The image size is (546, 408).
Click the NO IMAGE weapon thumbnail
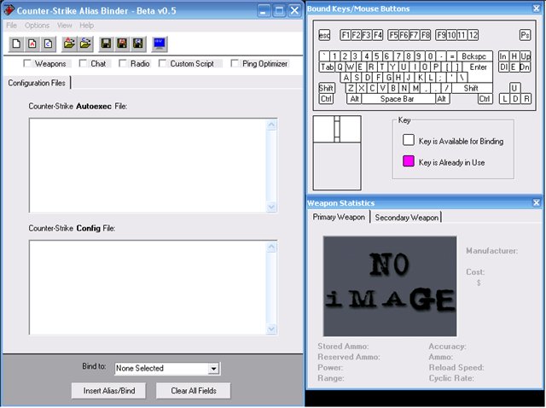pos(390,286)
